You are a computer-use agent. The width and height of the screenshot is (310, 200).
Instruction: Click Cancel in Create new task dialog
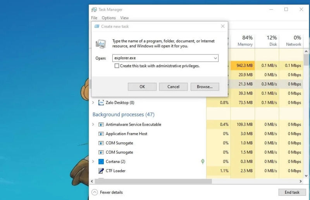pyautogui.click(x=173, y=87)
